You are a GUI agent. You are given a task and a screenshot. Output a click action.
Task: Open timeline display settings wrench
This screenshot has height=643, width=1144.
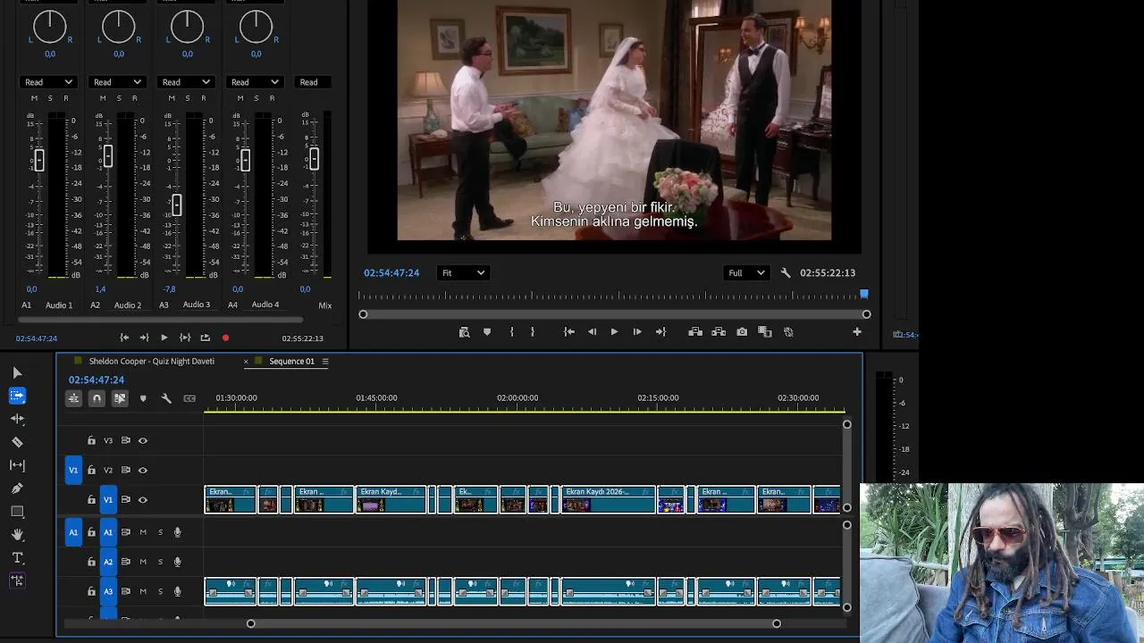point(166,398)
